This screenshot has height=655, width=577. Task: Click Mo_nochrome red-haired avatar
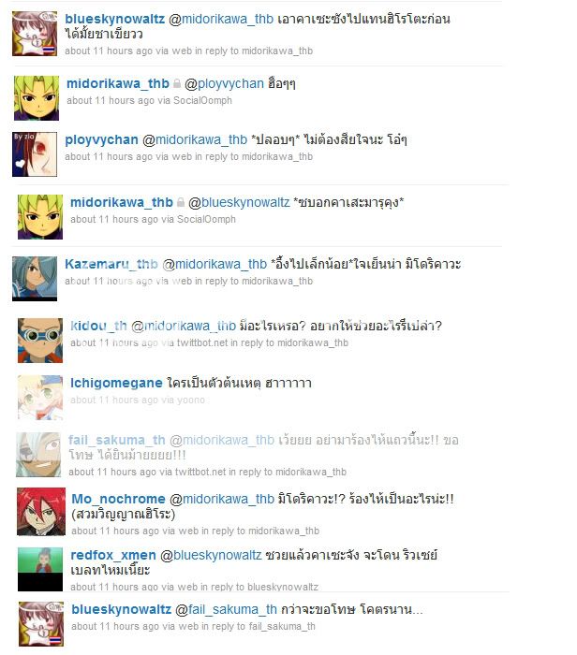(41, 511)
